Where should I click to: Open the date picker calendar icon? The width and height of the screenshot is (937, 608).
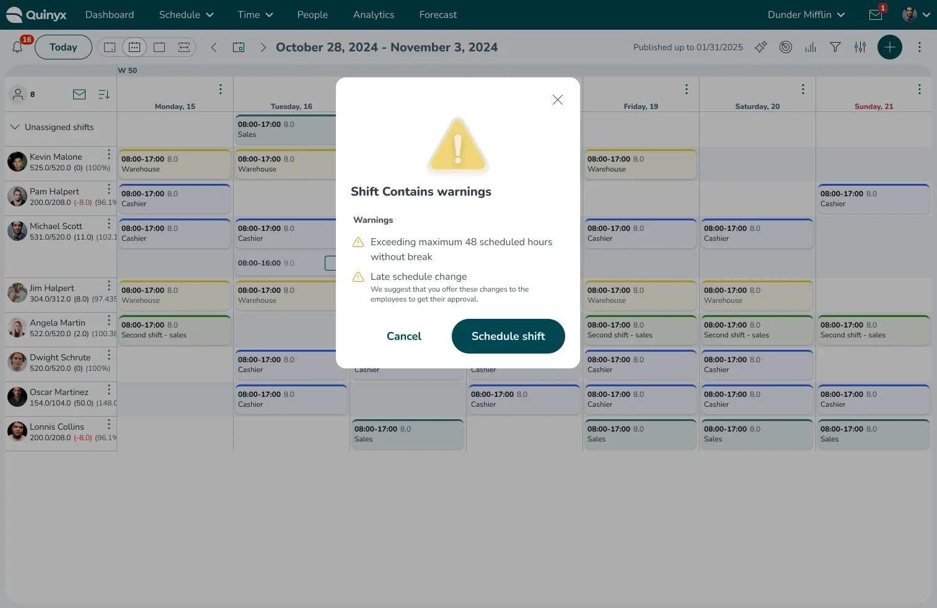[239, 47]
